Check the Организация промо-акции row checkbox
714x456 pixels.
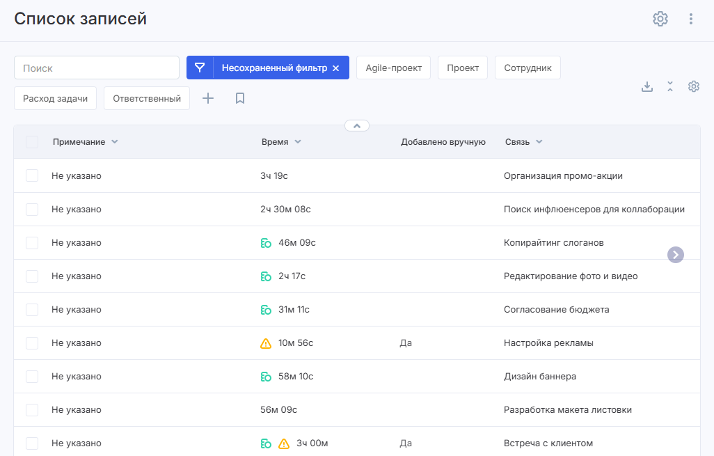coord(32,176)
